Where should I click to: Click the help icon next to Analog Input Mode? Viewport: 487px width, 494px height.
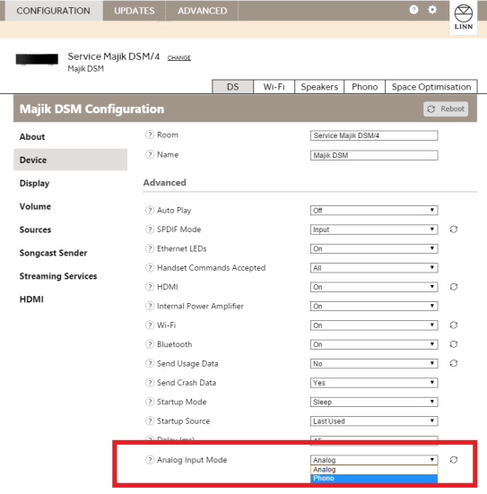pyautogui.click(x=150, y=460)
